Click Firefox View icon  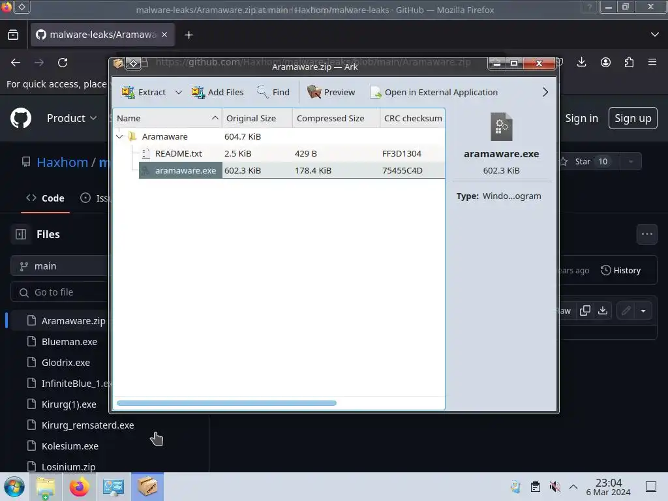click(x=13, y=35)
